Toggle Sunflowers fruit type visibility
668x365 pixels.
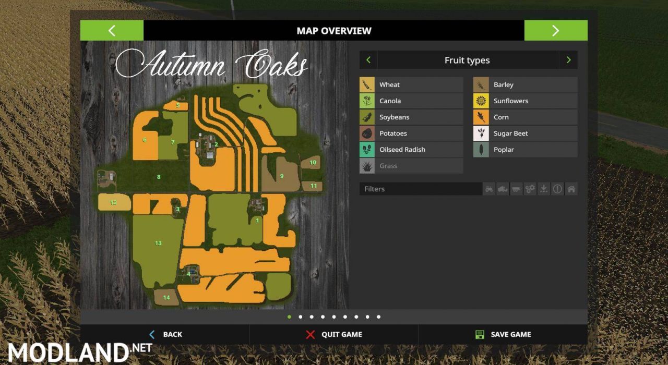coord(526,101)
